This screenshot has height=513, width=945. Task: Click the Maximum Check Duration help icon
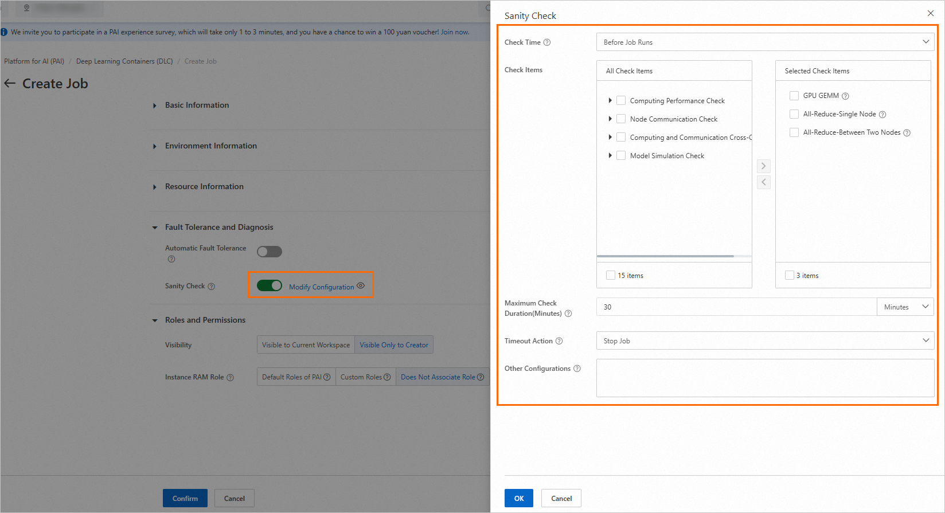pos(568,314)
